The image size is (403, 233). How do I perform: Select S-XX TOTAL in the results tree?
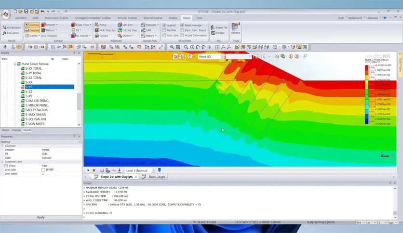[33, 68]
